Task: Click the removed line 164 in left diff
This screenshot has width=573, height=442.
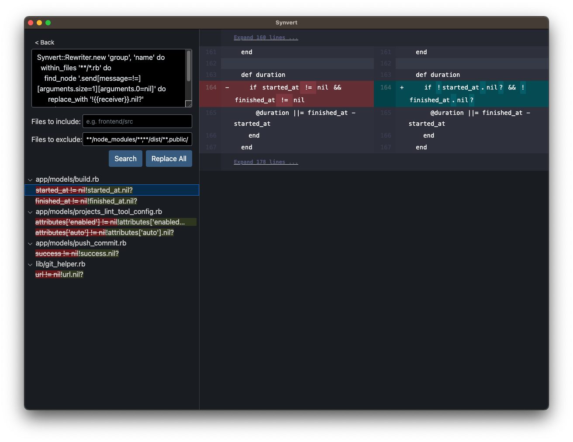Action: [286, 94]
